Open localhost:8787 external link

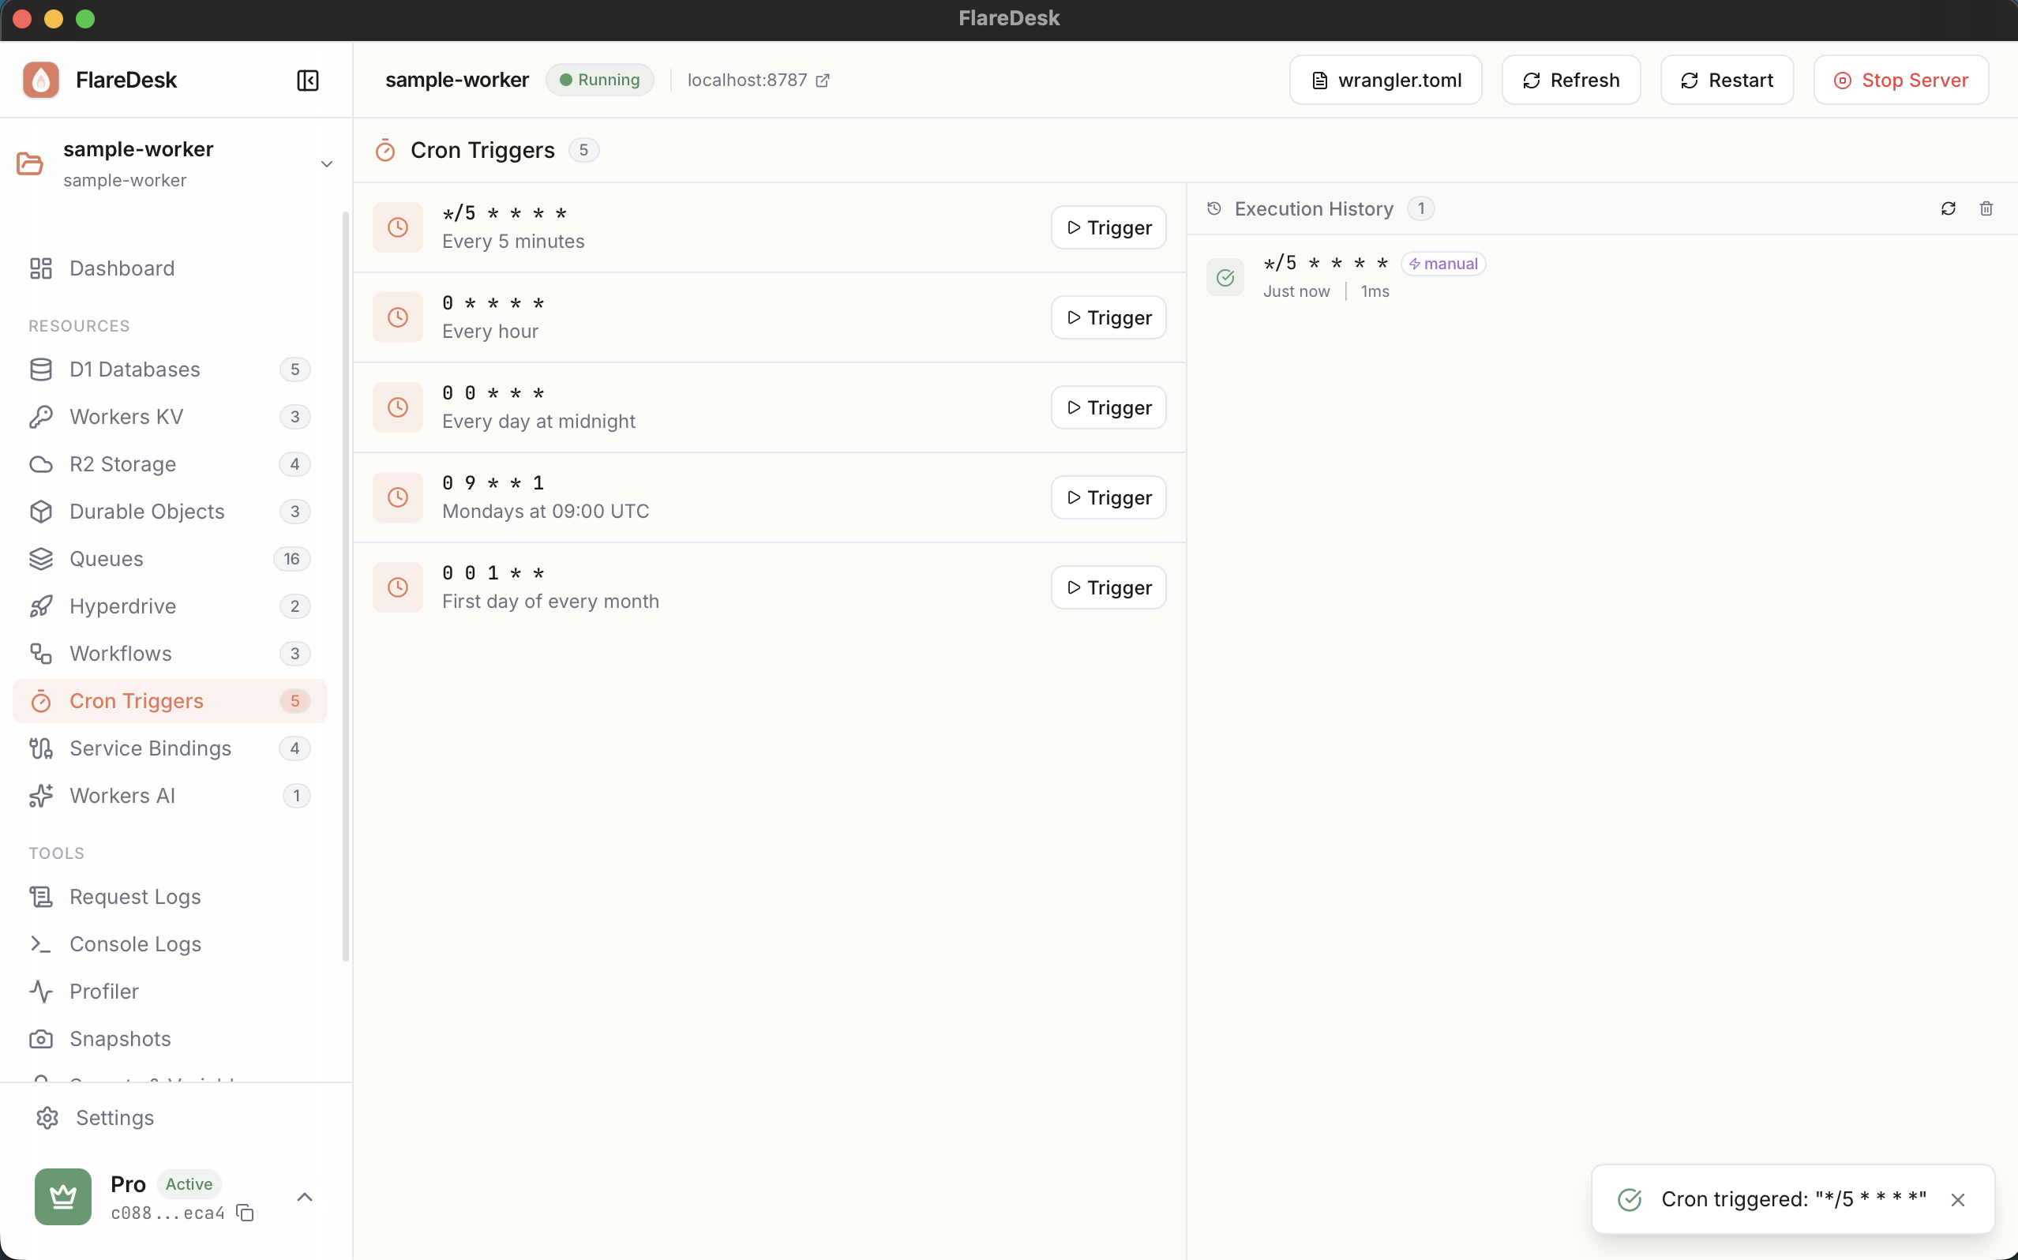(x=757, y=80)
